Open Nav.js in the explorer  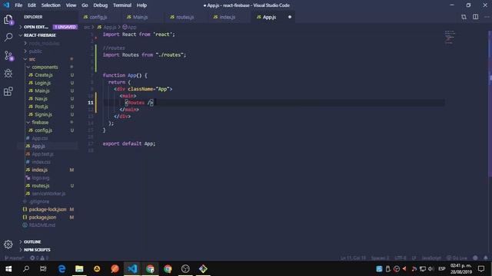pyautogui.click(x=48, y=99)
